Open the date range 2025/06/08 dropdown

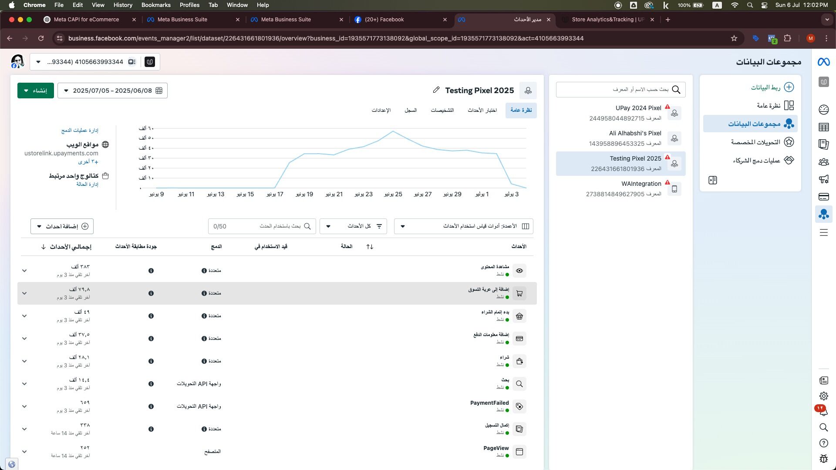tap(112, 91)
